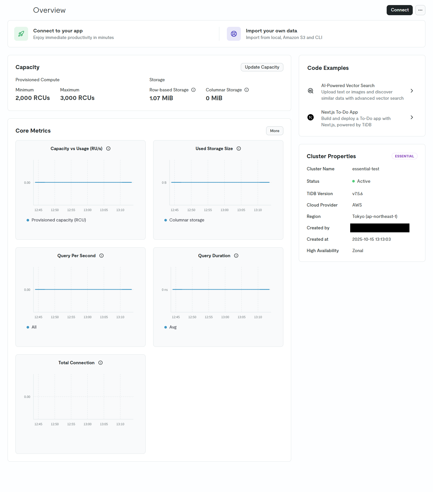
Task: Toggle the Columnar storage legend series
Action: coord(186,220)
